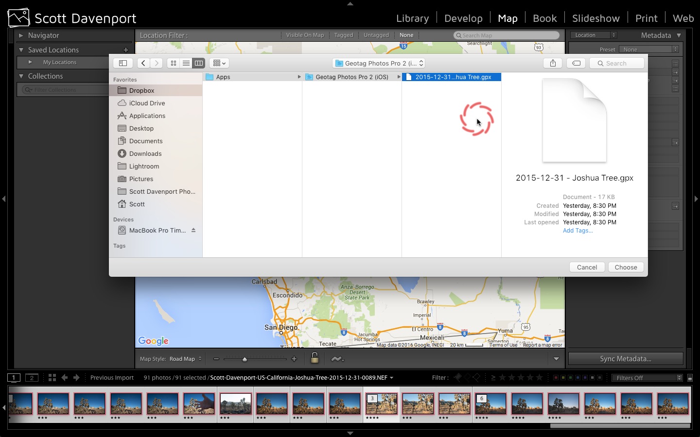700x437 pixels.
Task: Expand the My Locations folder
Action: 30,62
